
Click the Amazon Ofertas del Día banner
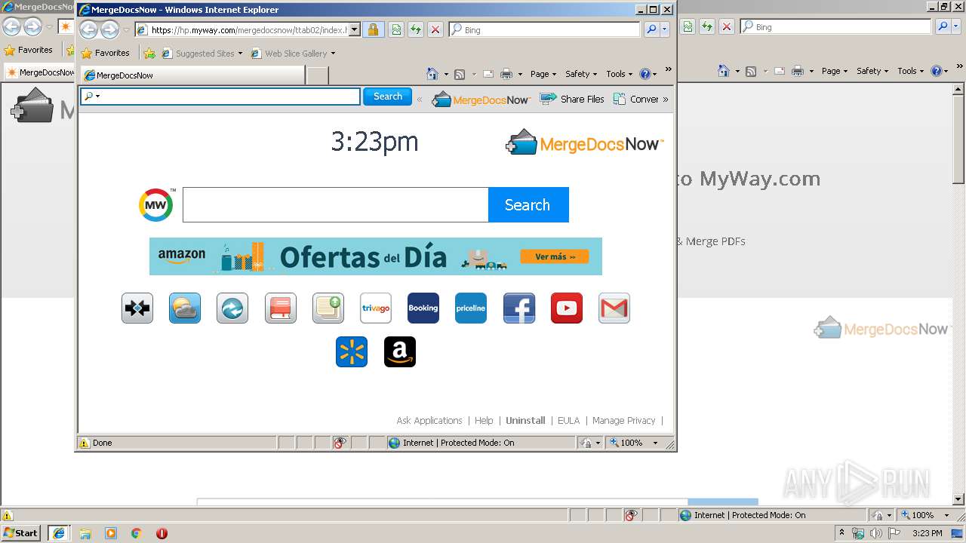[x=376, y=256]
